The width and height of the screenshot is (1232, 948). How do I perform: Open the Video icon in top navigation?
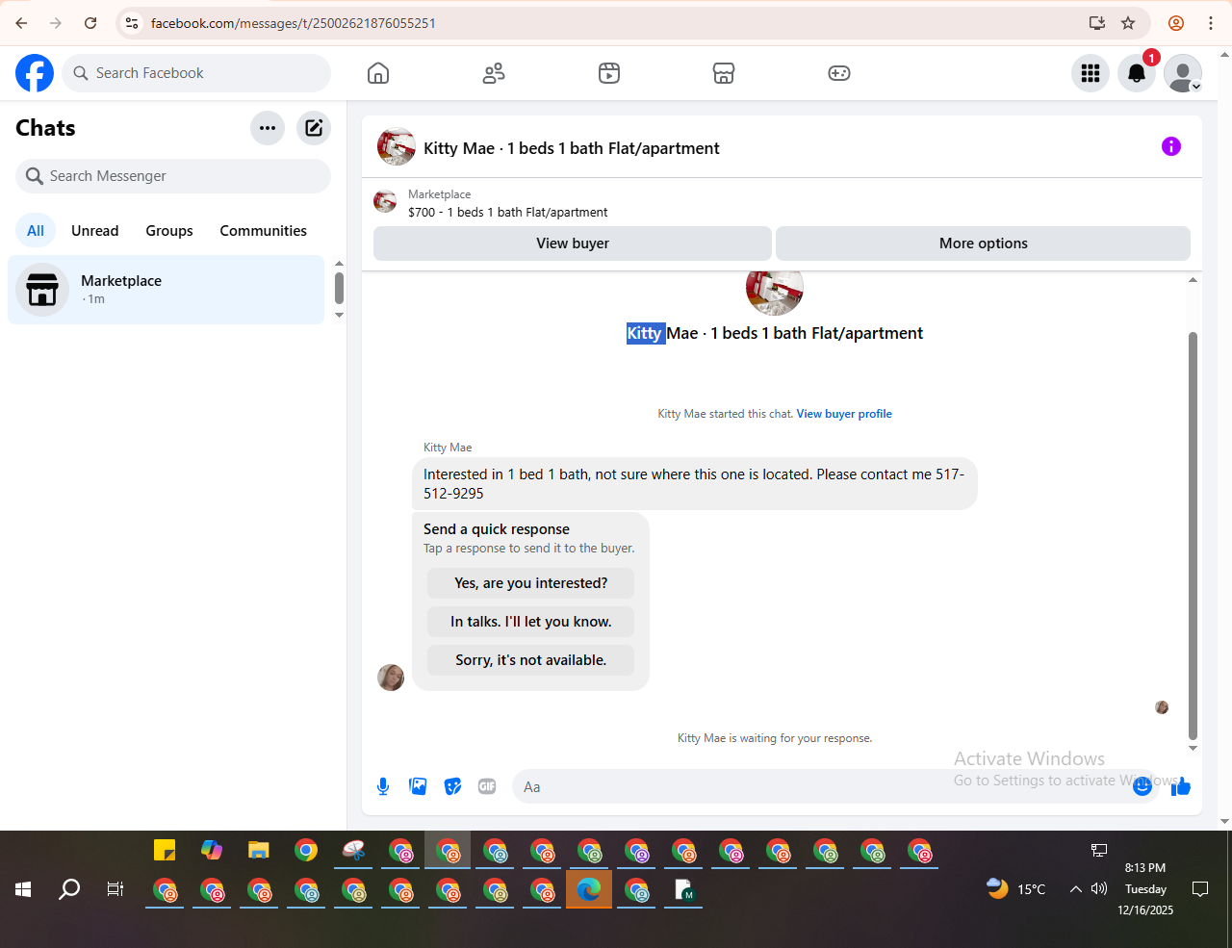609,73
